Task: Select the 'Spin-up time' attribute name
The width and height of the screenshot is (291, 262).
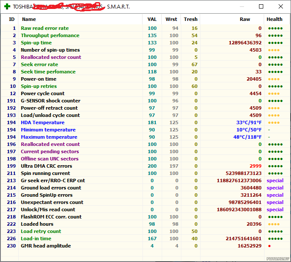Action: tap(36, 43)
